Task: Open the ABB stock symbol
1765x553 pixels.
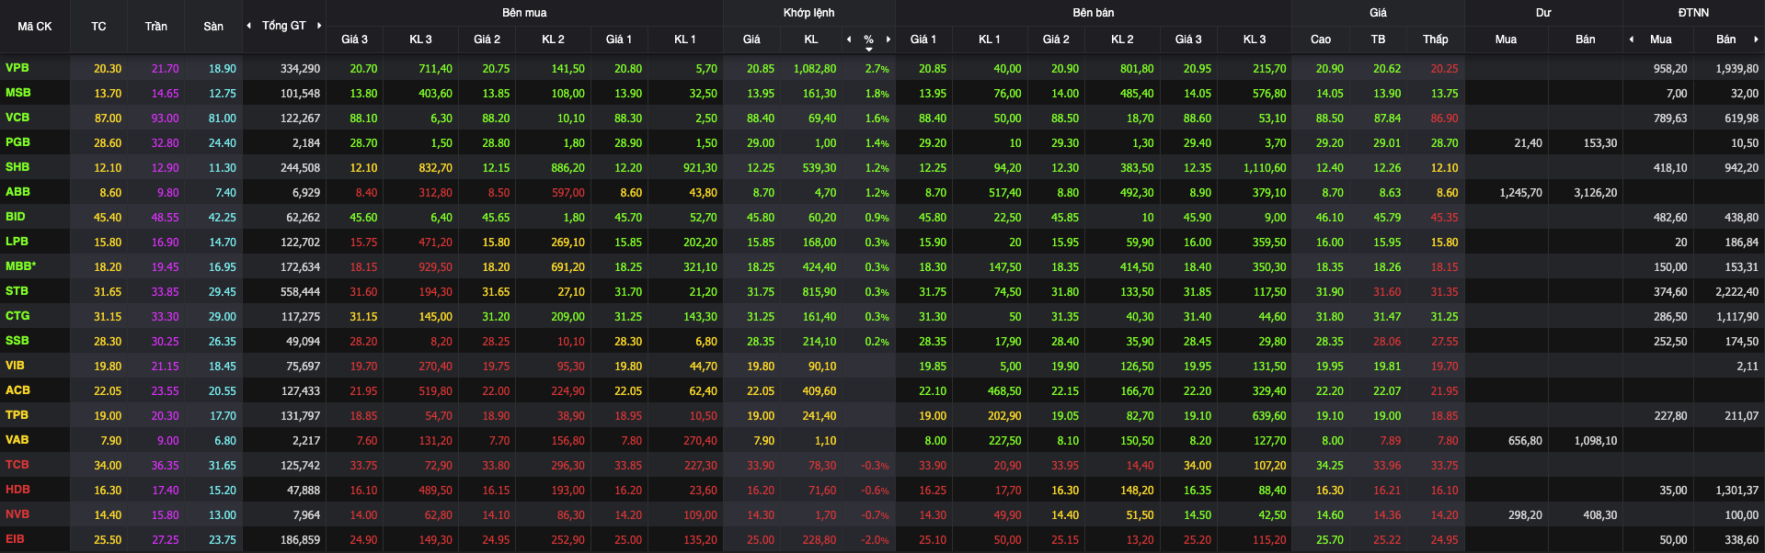Action: click(17, 192)
